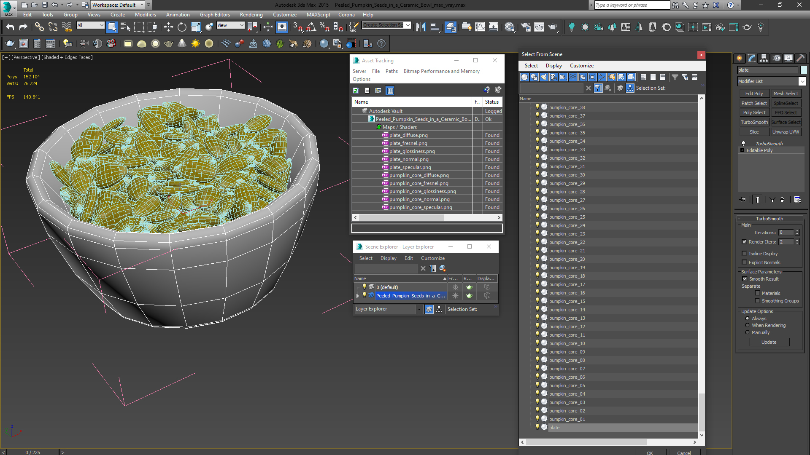Open Layer Explorer dropdown at bottom

419,309
